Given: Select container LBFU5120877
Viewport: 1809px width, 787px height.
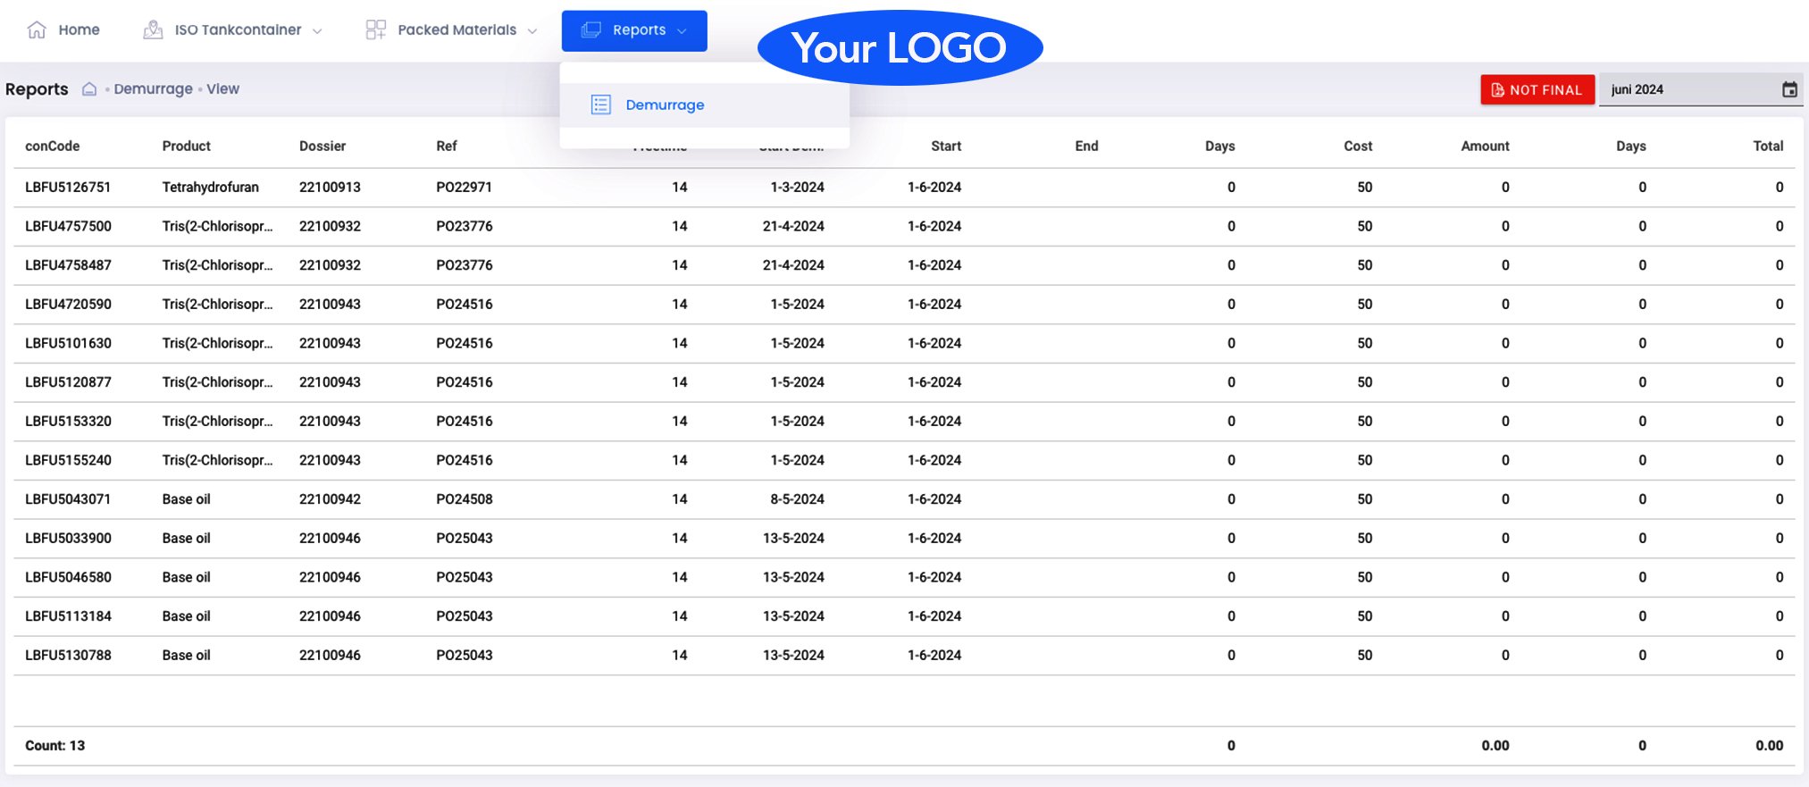Looking at the screenshot, I should 68,382.
